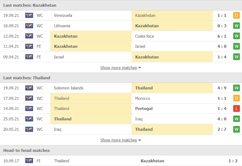Image resolution: width=242 pixels, height=166 pixels.
Task: Click the loss badge for Thailand–Portugal match
Action: [236, 108]
